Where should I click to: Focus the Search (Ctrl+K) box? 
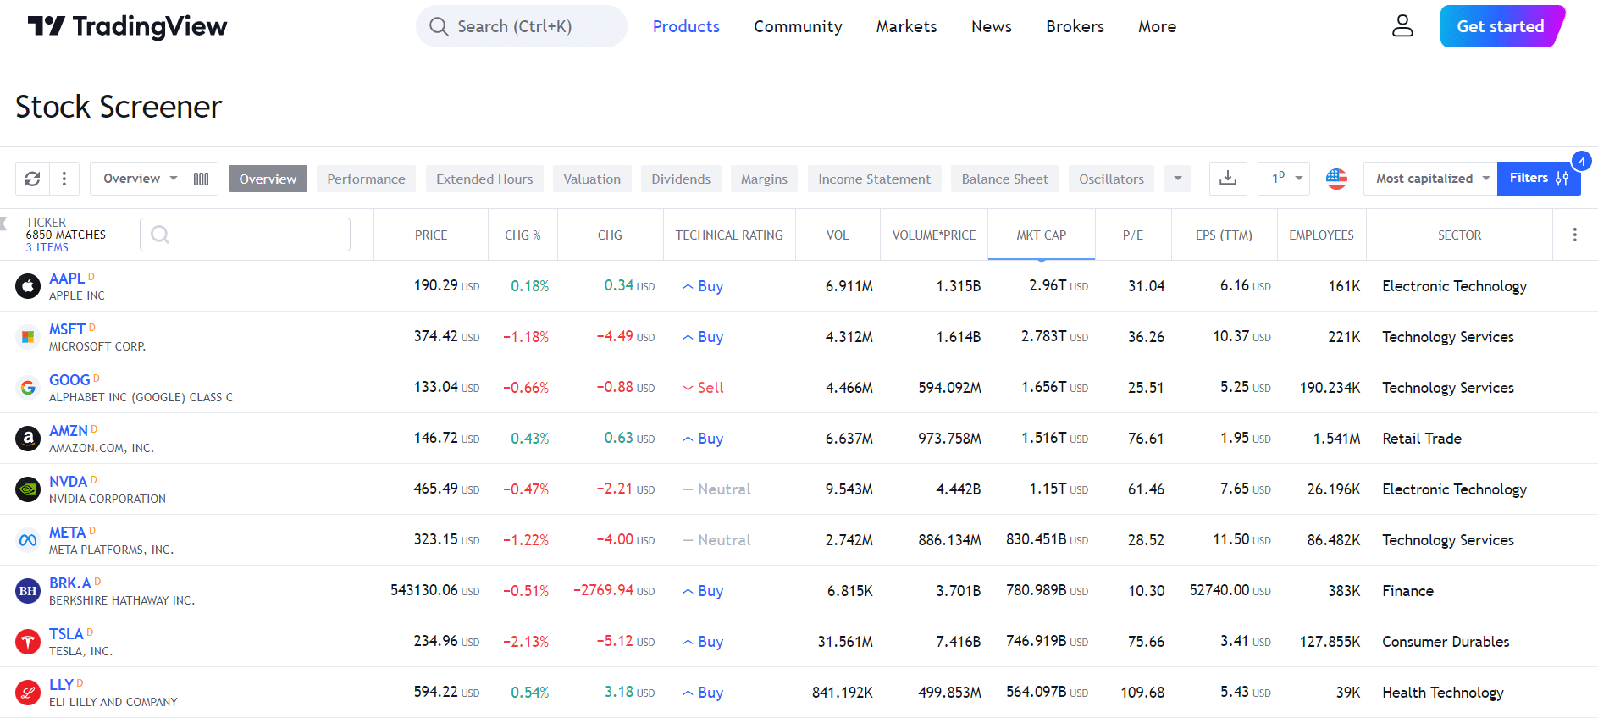pyautogui.click(x=522, y=26)
